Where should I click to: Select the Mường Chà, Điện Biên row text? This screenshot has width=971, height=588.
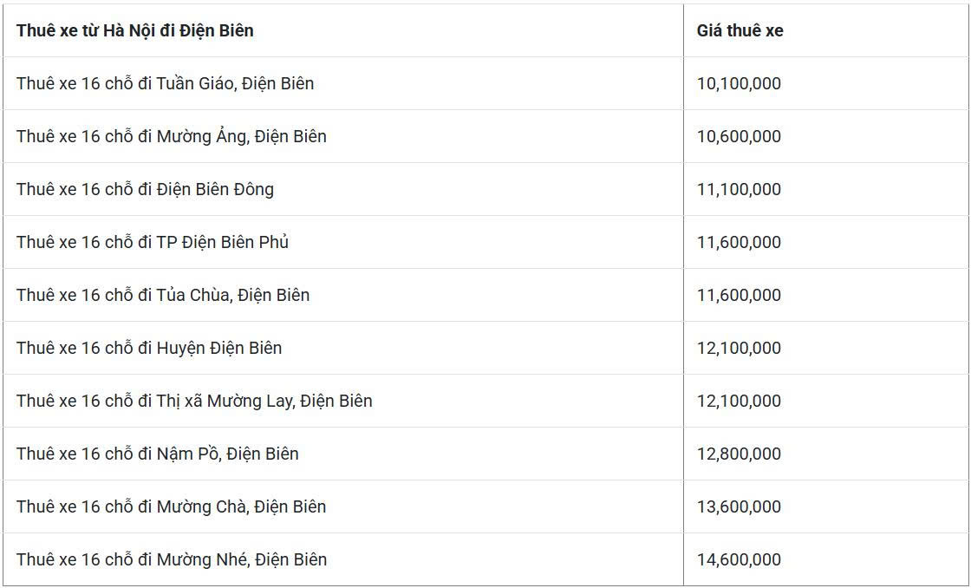(171, 506)
